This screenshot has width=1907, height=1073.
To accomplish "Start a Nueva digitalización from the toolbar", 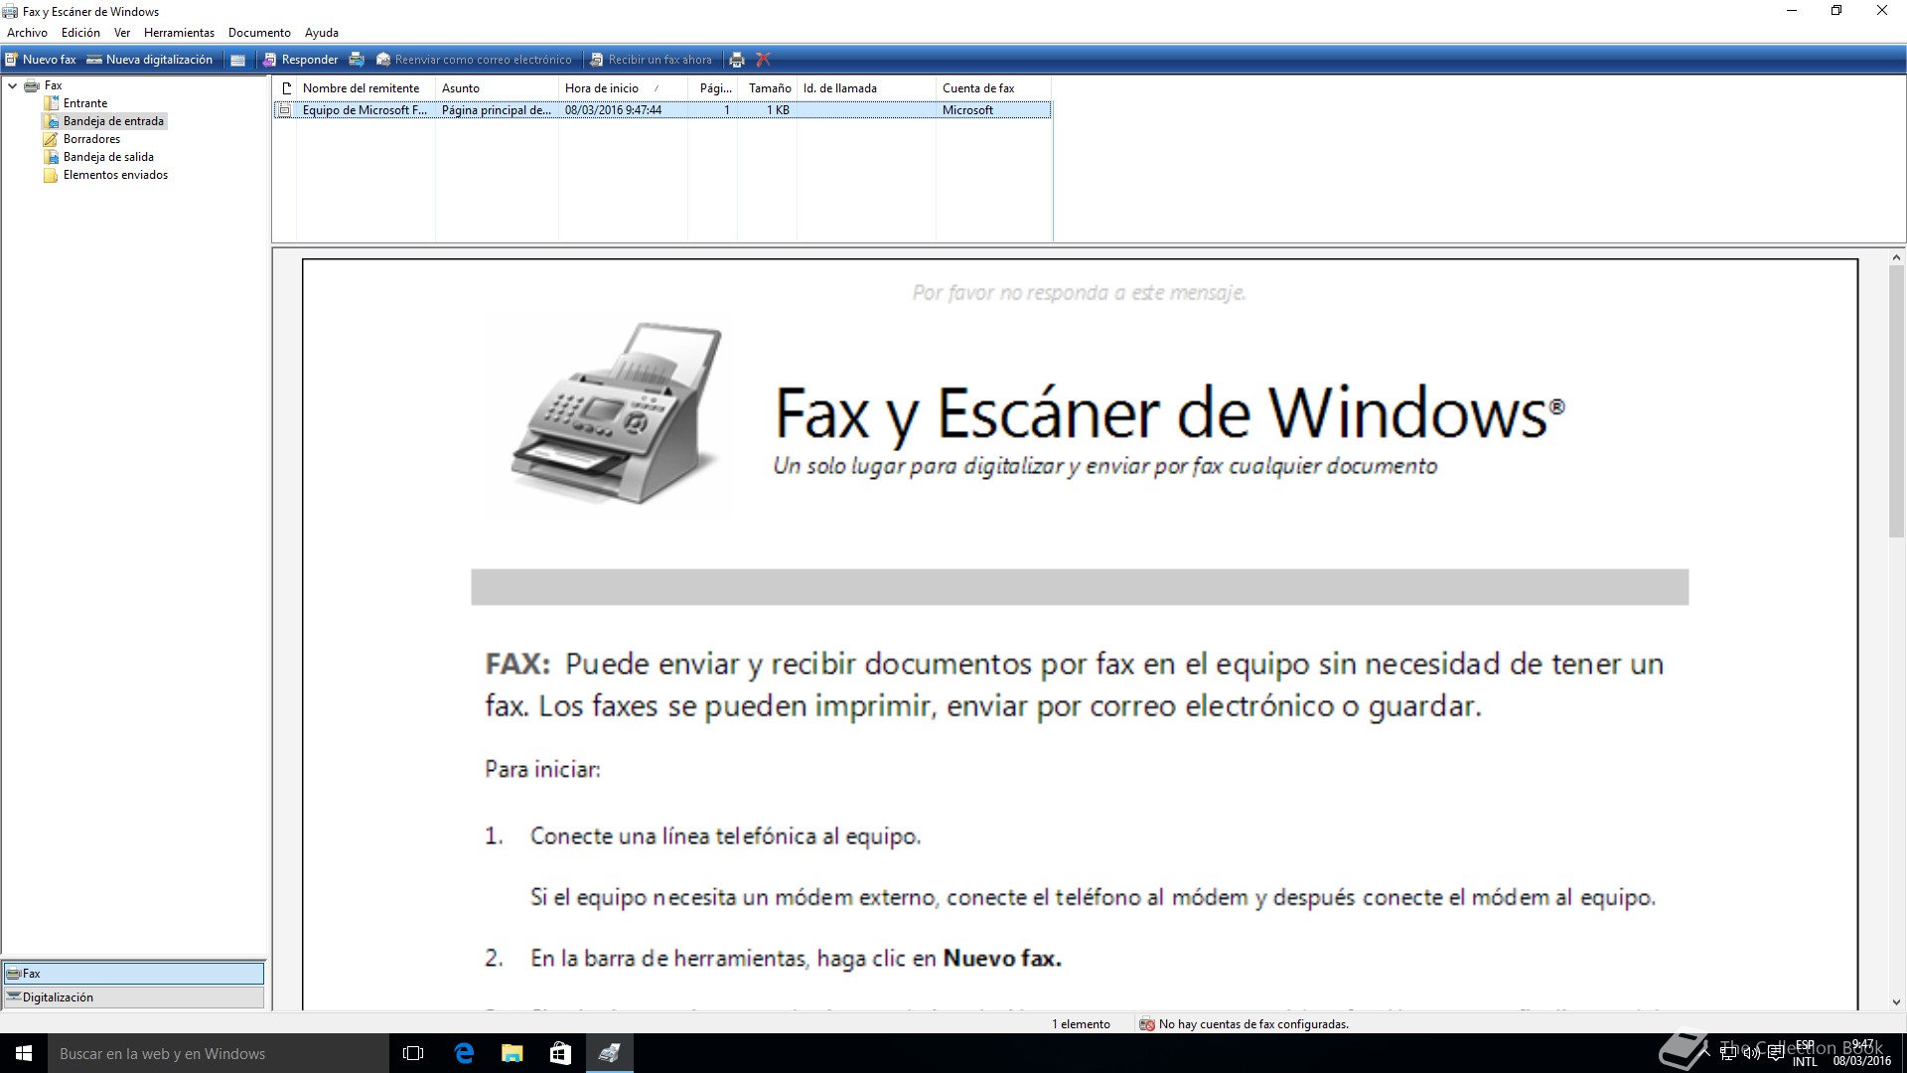I will (149, 60).
